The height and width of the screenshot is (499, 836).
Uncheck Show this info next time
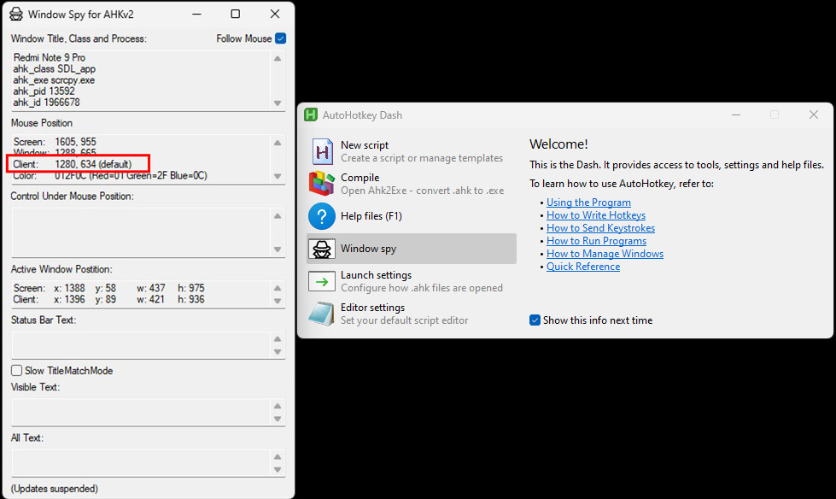(535, 320)
